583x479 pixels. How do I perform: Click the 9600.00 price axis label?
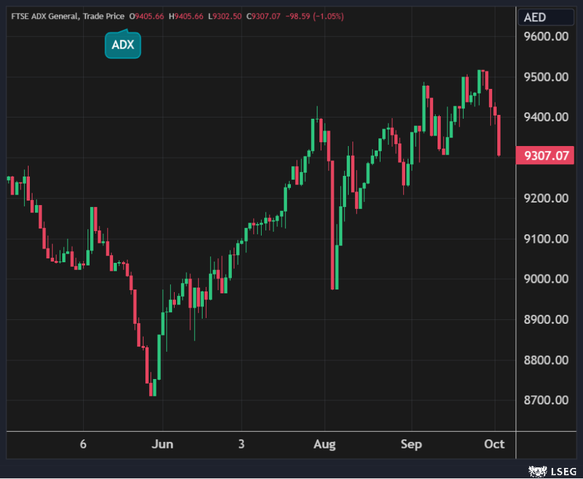546,37
